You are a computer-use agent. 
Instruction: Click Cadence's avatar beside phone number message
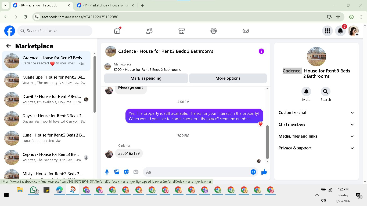click(109, 154)
